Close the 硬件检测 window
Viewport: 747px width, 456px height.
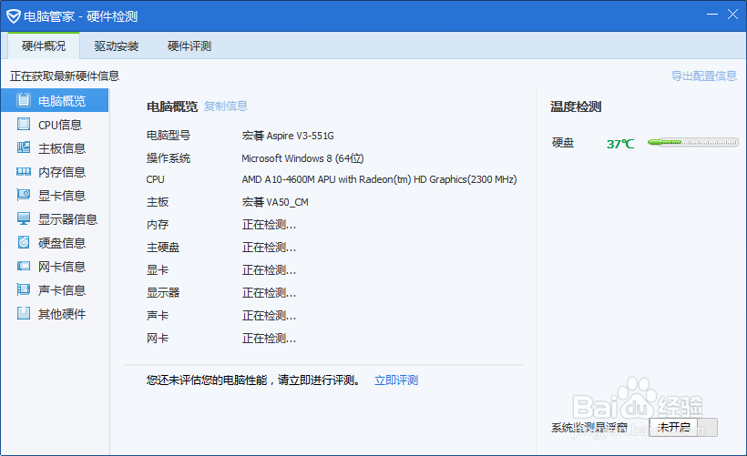tap(732, 15)
